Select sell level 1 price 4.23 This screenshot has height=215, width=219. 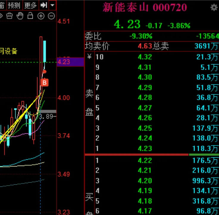pos(145,148)
